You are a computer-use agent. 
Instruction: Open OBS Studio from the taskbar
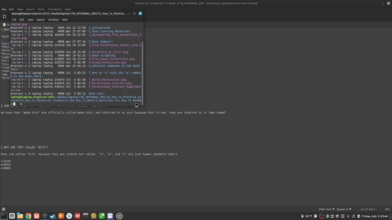[x=45, y=216]
